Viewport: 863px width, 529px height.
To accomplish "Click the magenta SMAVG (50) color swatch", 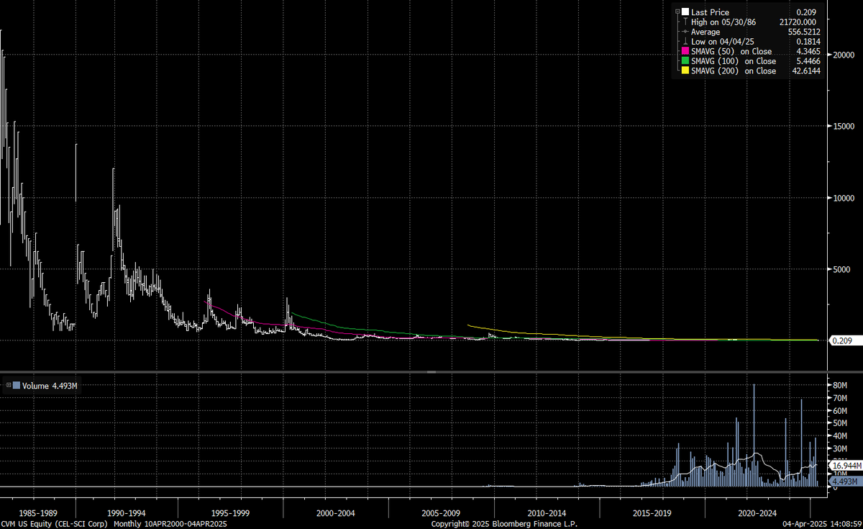I will pyautogui.click(x=685, y=51).
